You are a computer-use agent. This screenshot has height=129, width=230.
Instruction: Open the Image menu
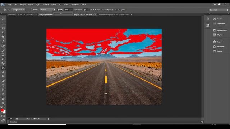click(23, 5)
